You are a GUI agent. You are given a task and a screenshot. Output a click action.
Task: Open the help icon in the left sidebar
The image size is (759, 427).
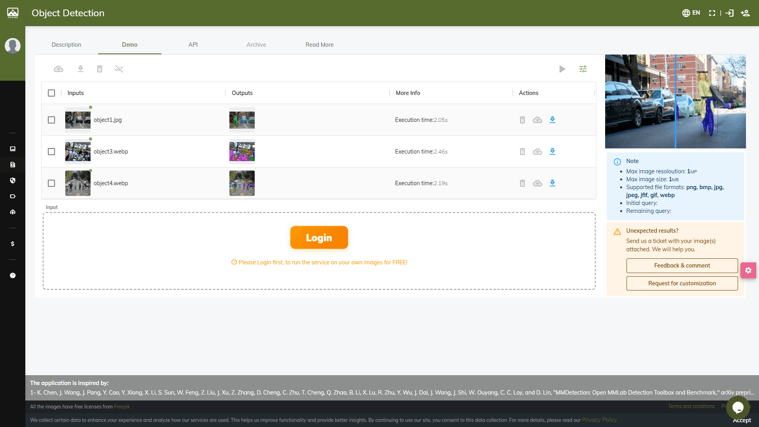(12, 275)
